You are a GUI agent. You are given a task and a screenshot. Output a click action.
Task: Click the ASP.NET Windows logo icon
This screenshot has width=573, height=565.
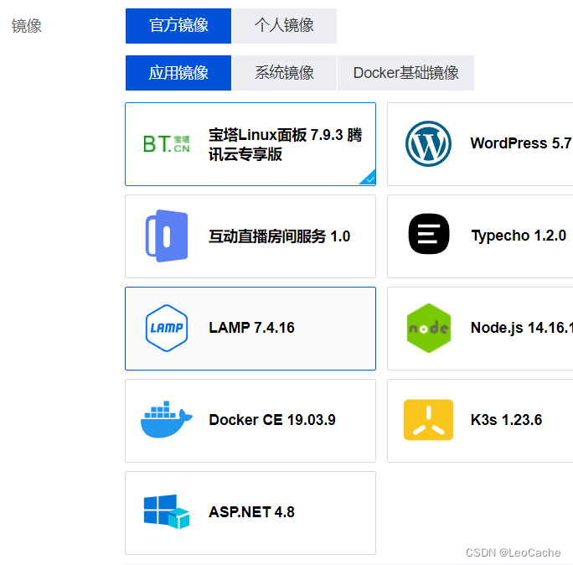[167, 511]
